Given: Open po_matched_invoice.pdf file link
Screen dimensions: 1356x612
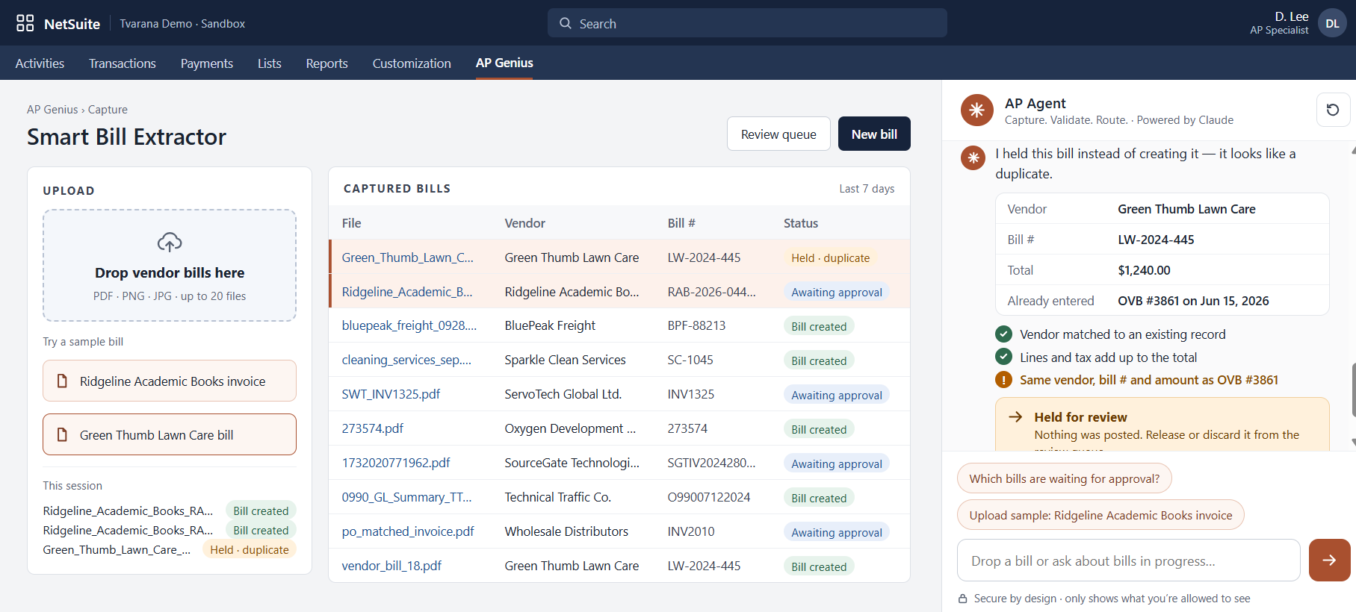Looking at the screenshot, I should (408, 531).
